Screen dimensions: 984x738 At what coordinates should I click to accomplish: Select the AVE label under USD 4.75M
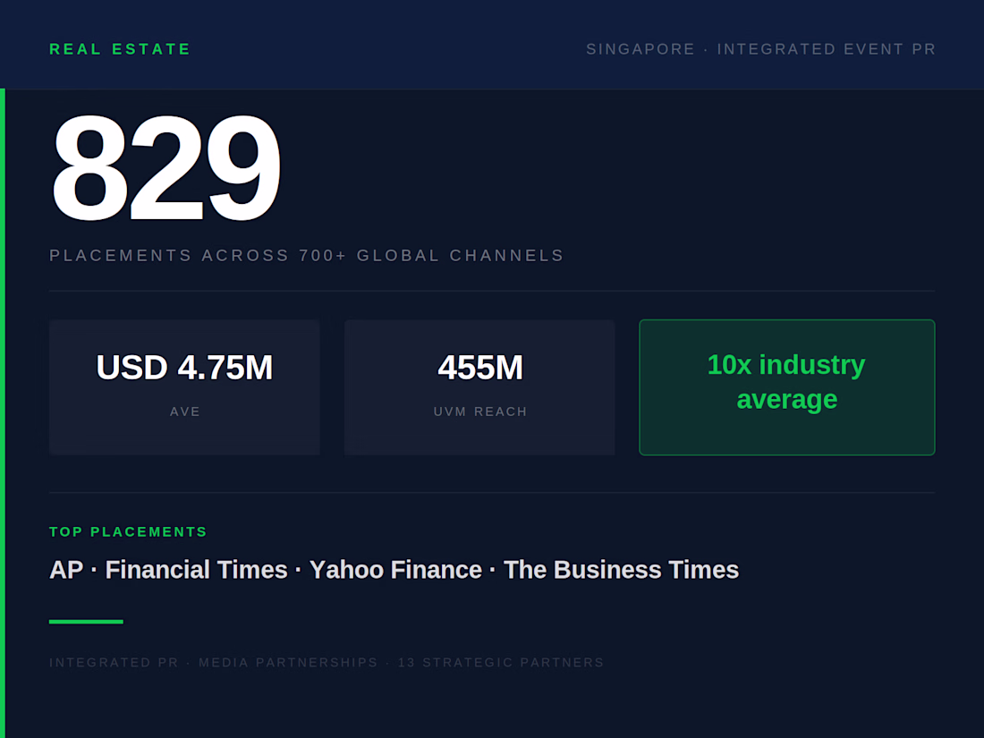click(185, 411)
